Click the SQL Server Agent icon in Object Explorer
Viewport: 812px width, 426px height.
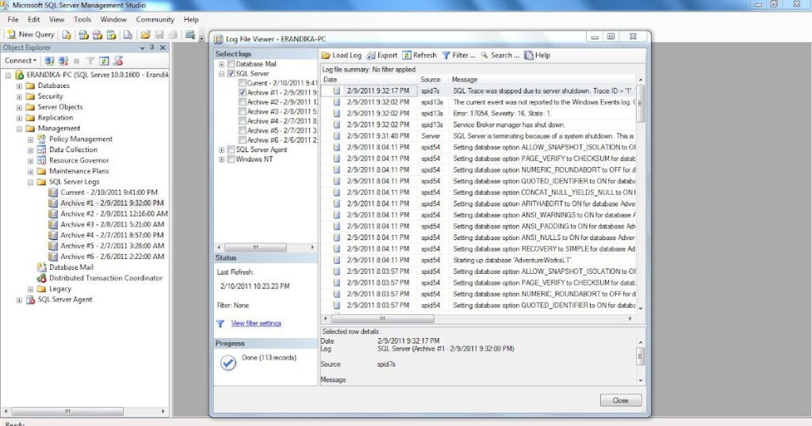pyautogui.click(x=30, y=299)
